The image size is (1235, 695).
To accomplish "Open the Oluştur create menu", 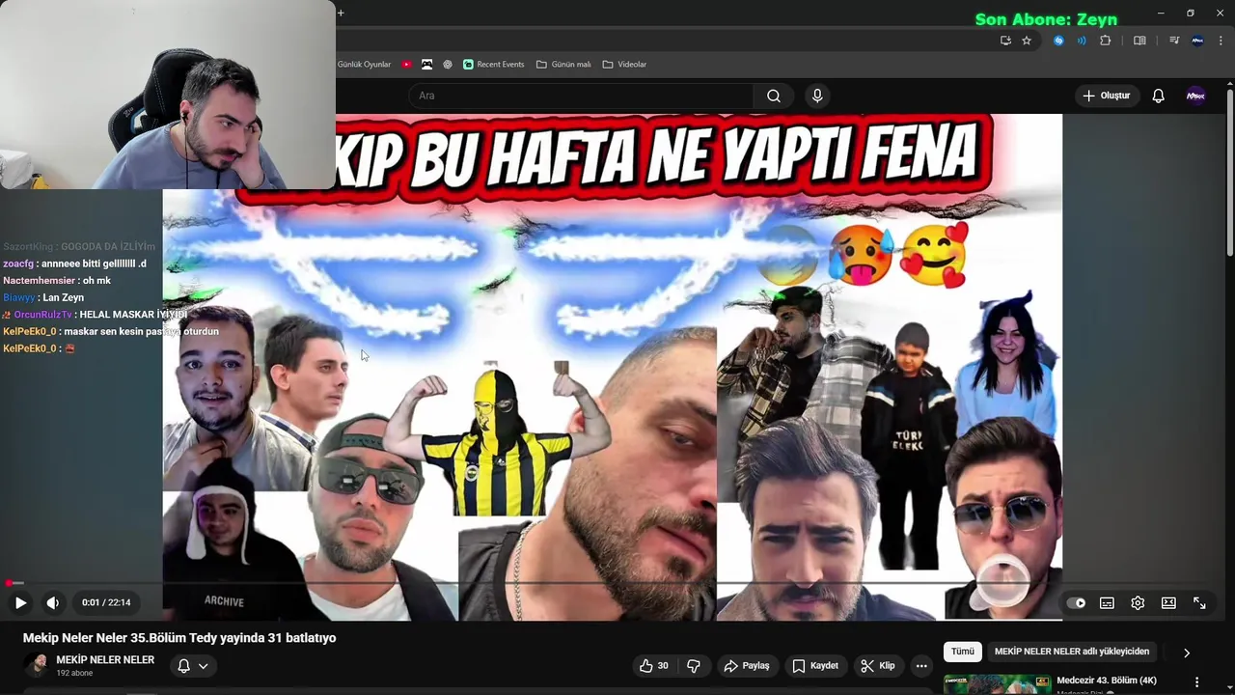I will tap(1107, 96).
